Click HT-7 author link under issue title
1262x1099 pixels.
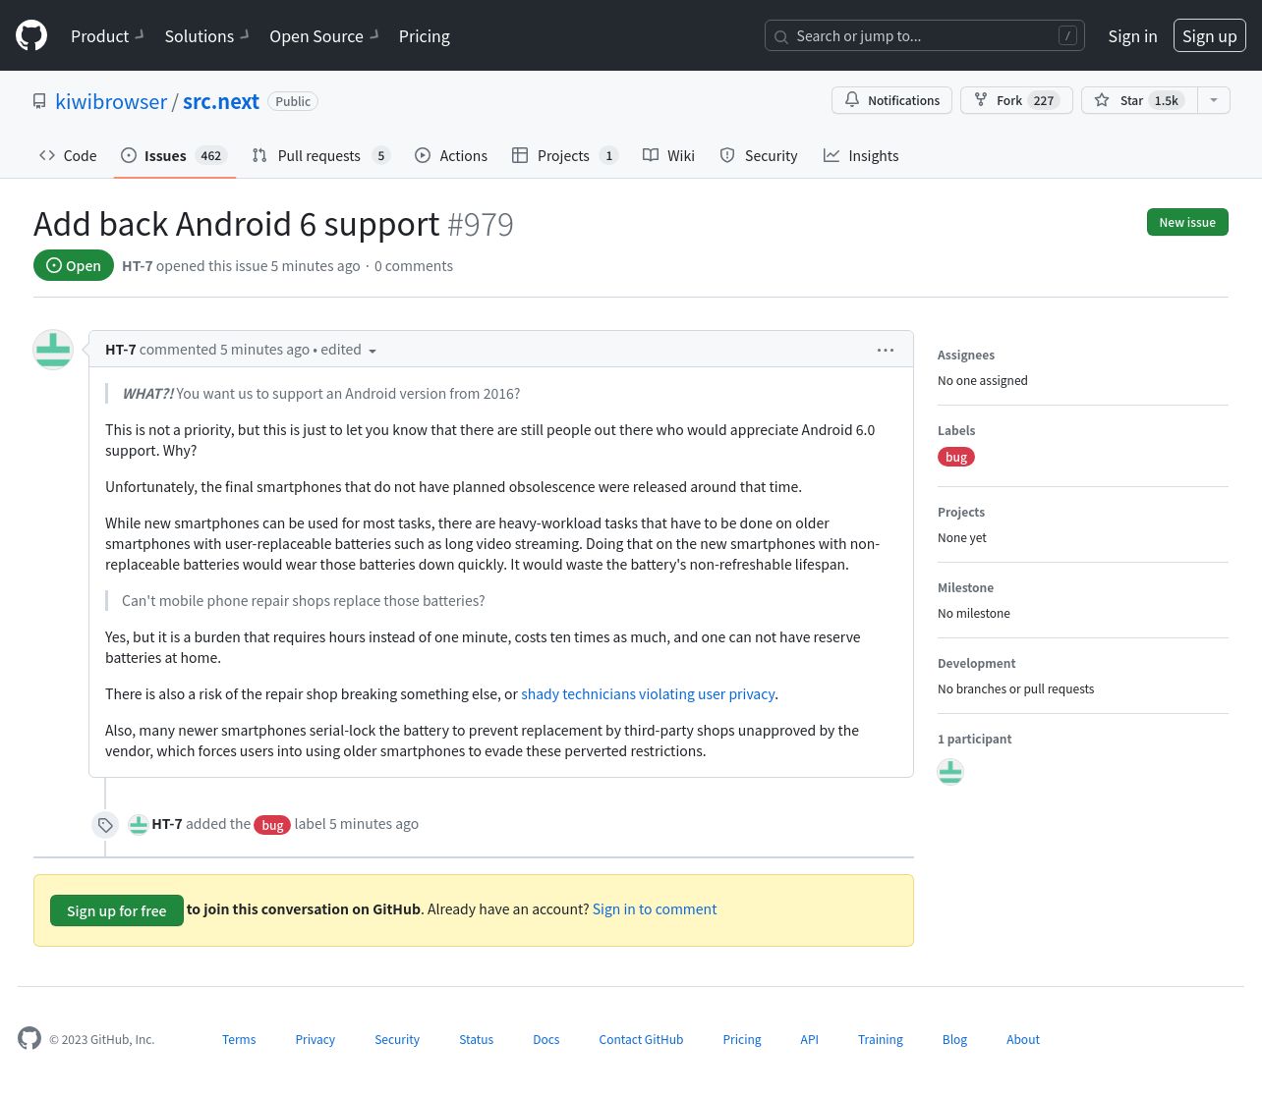[138, 266]
